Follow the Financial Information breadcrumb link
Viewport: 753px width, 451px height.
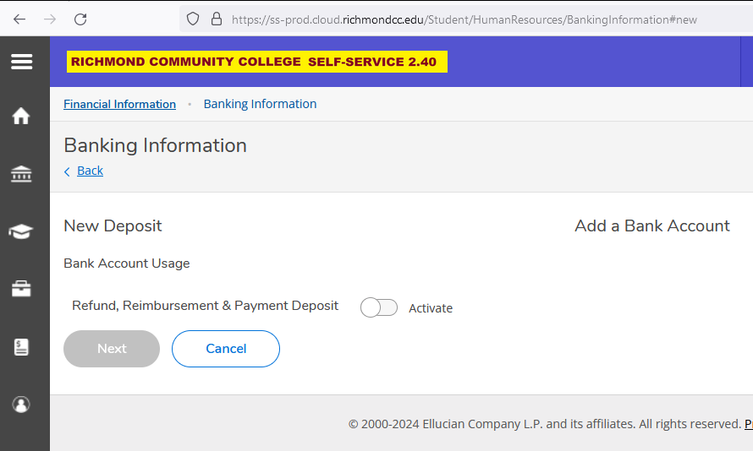[119, 104]
